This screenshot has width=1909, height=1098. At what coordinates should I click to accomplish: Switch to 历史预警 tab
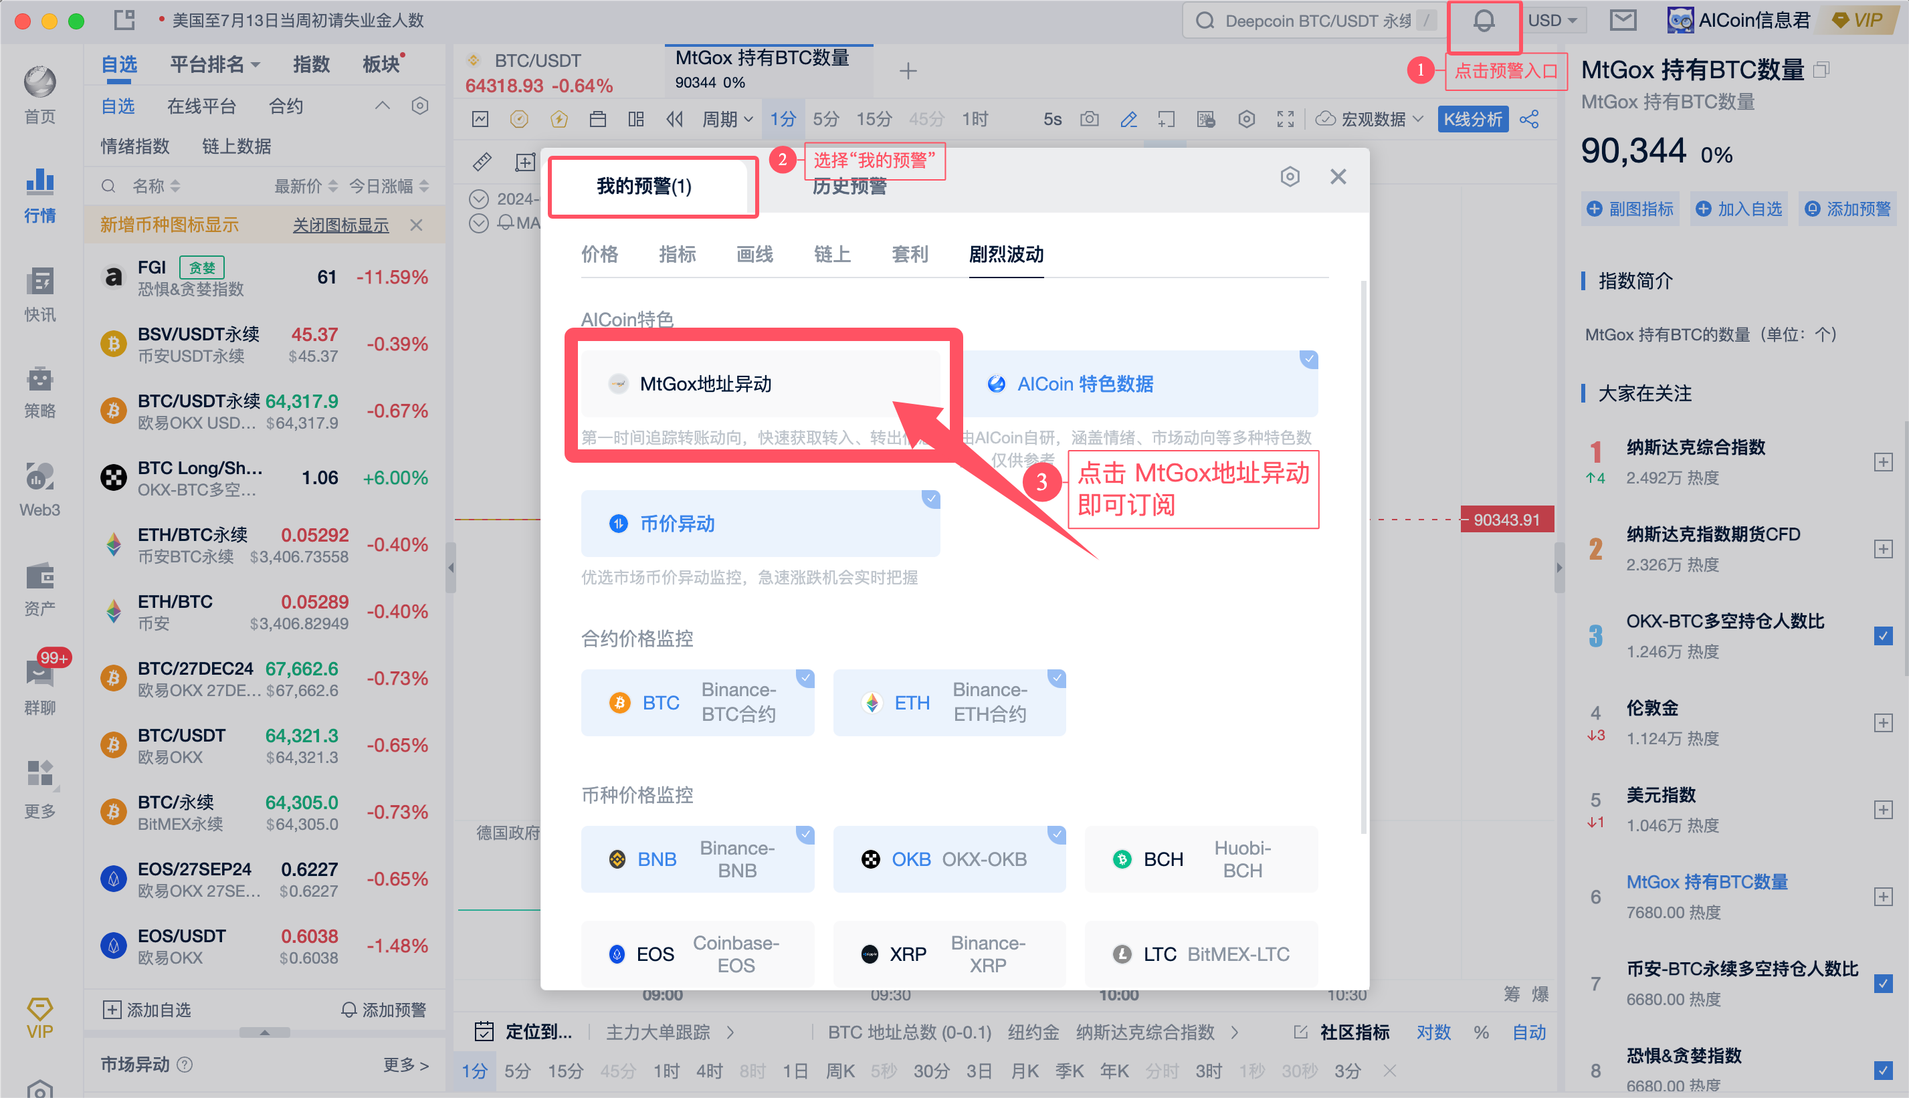849,187
